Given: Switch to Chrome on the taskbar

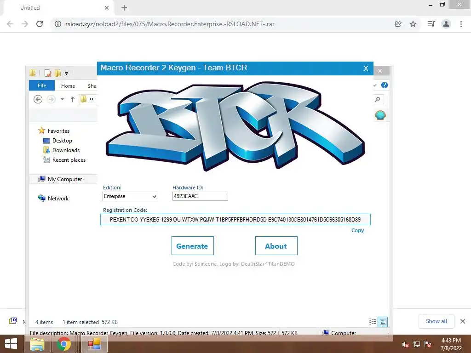Looking at the screenshot, I should coord(63,344).
